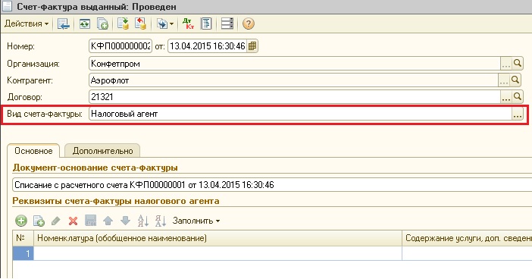Sort ascending with the А-Я icon
The height and width of the screenshot is (279, 532).
click(142, 221)
